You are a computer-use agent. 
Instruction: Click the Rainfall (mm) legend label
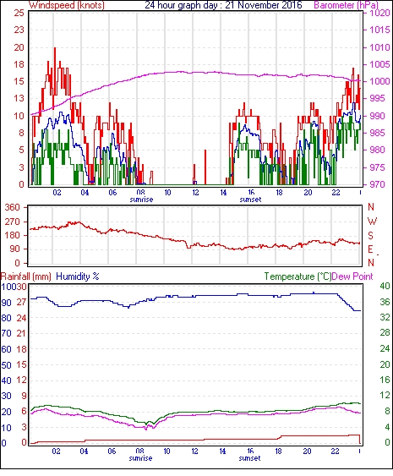point(26,276)
